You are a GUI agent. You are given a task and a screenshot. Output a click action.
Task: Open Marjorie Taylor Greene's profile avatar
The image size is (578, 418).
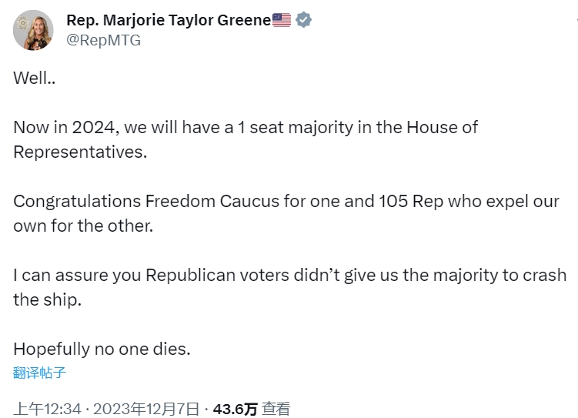tap(33, 31)
